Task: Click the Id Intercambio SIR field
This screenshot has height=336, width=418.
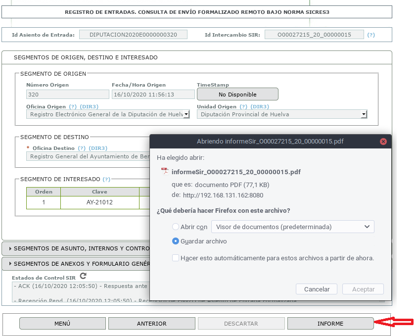Action: click(x=314, y=35)
